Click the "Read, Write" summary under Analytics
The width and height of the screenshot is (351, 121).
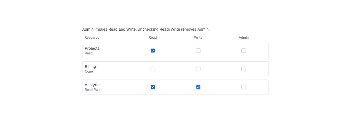(94, 90)
